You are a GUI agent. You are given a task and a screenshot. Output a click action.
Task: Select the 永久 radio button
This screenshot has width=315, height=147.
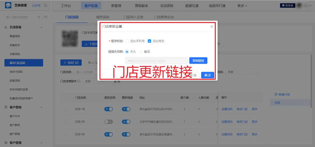(x=127, y=52)
